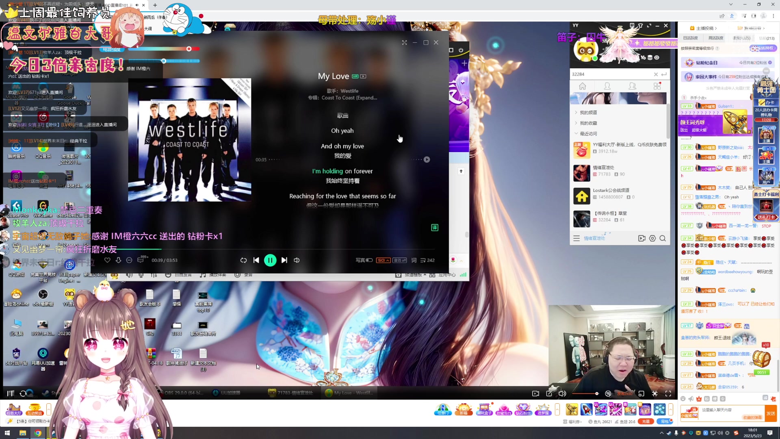
Task: Send the blue rocket gift
Action: click(586, 409)
